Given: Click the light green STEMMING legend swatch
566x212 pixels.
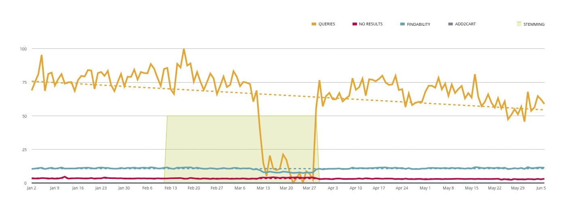Looking at the screenshot, I should 520,24.
